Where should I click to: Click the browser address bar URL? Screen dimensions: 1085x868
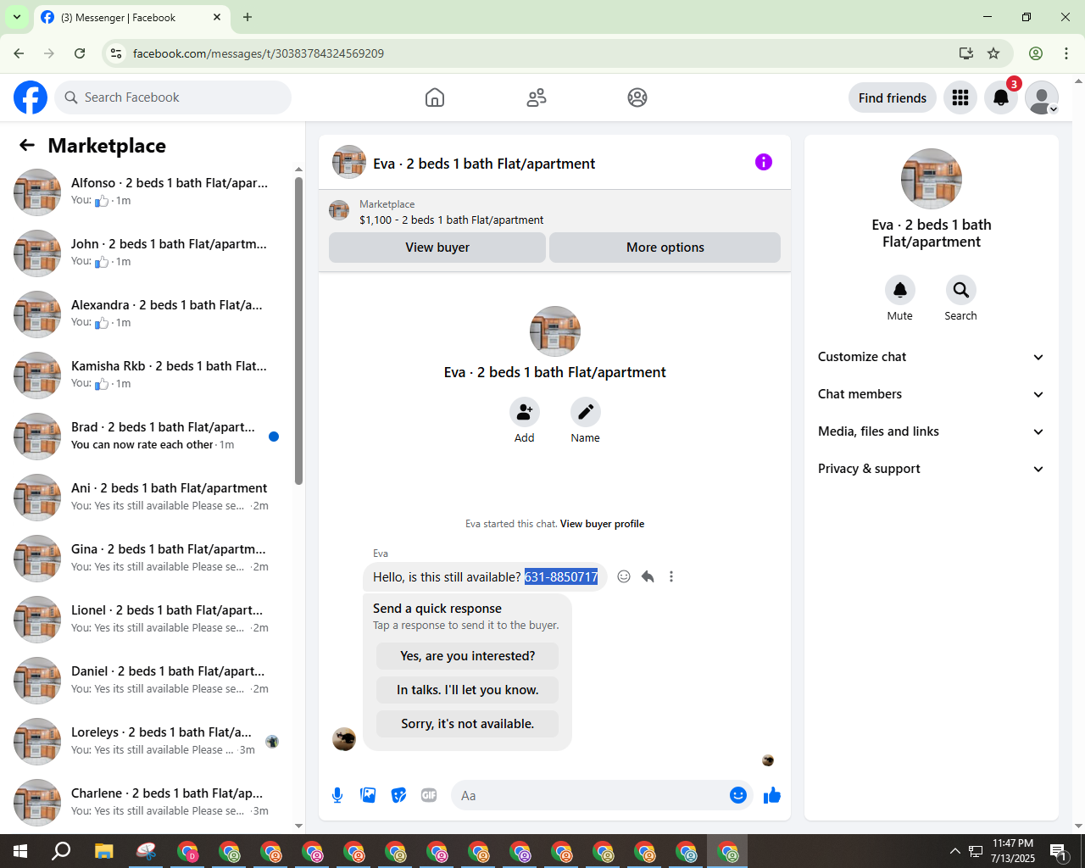(259, 53)
